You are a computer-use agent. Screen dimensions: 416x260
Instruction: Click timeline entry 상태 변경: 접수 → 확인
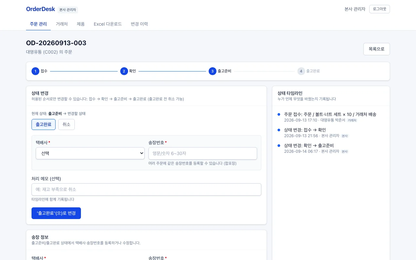coord(305,130)
